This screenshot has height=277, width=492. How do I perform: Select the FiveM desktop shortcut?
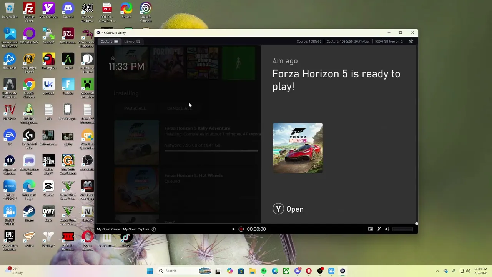click(68, 62)
